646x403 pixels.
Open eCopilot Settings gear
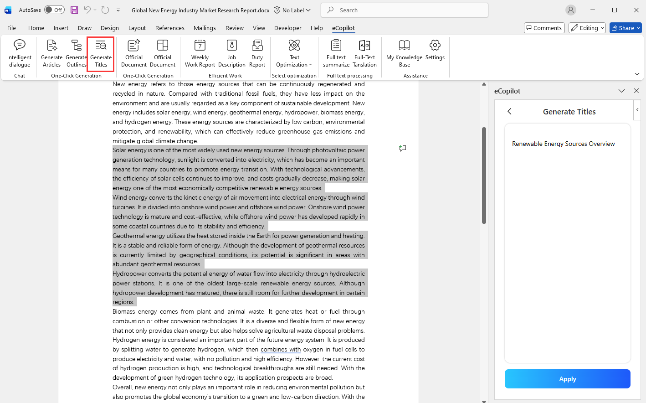tap(435, 50)
